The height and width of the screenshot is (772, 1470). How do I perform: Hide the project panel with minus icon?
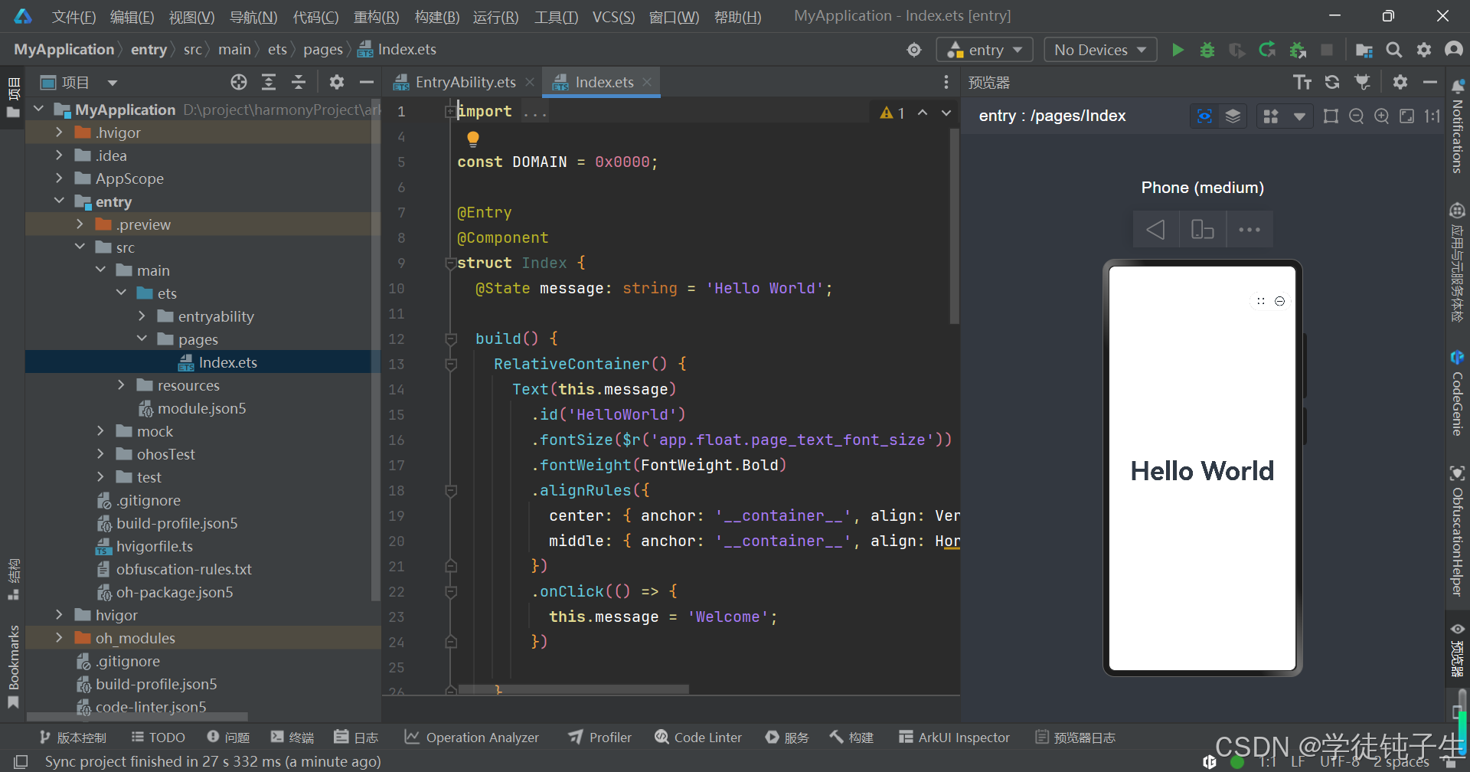(x=367, y=82)
